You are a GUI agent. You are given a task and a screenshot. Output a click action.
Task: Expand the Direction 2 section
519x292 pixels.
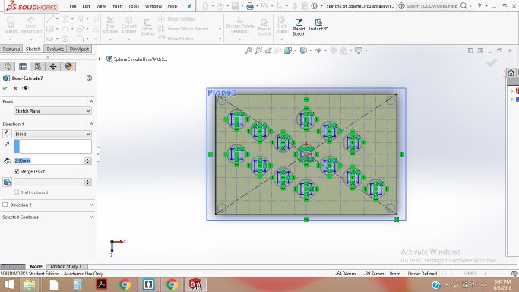pos(91,205)
